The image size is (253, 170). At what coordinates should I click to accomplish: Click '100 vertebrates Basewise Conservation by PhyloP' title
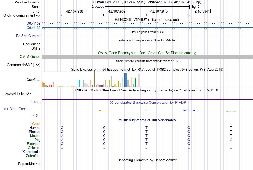click(x=147, y=102)
